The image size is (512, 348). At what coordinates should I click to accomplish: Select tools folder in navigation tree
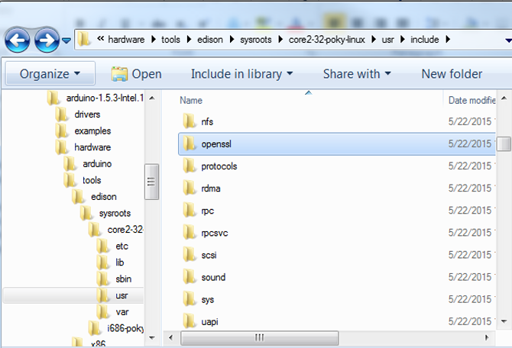click(92, 180)
